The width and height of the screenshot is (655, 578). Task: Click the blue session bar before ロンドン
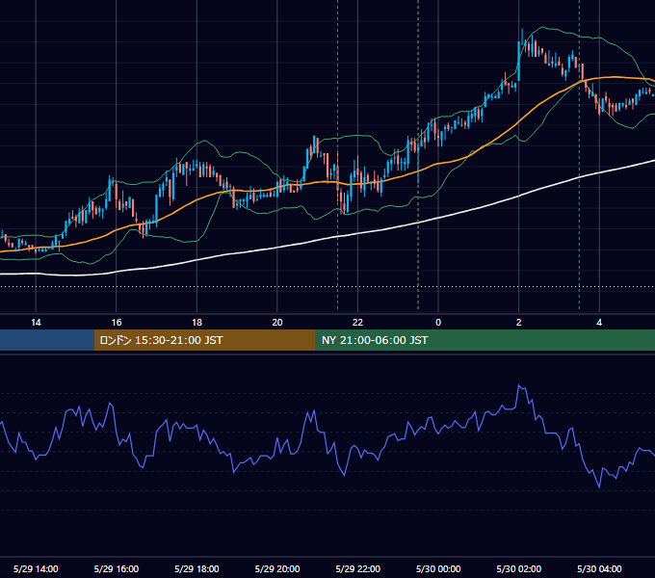pos(47,340)
